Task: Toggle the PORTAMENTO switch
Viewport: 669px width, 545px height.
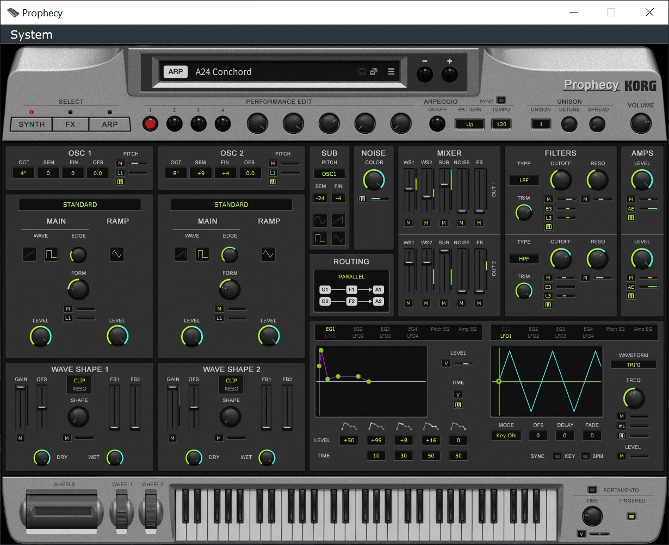Action: pyautogui.click(x=592, y=490)
